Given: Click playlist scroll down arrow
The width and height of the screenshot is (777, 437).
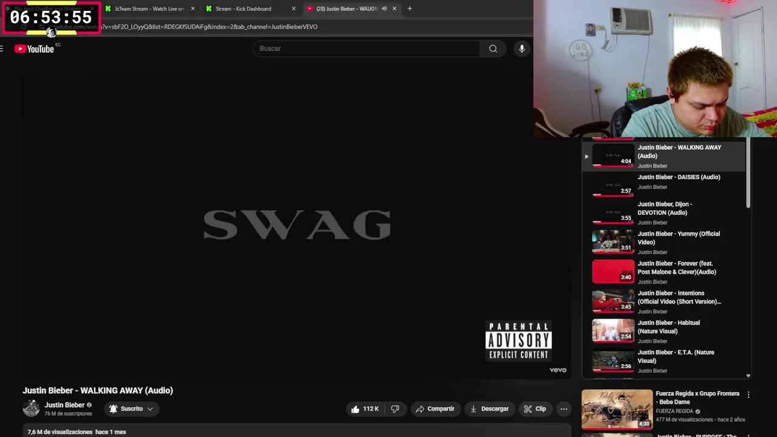Looking at the screenshot, I should [748, 376].
